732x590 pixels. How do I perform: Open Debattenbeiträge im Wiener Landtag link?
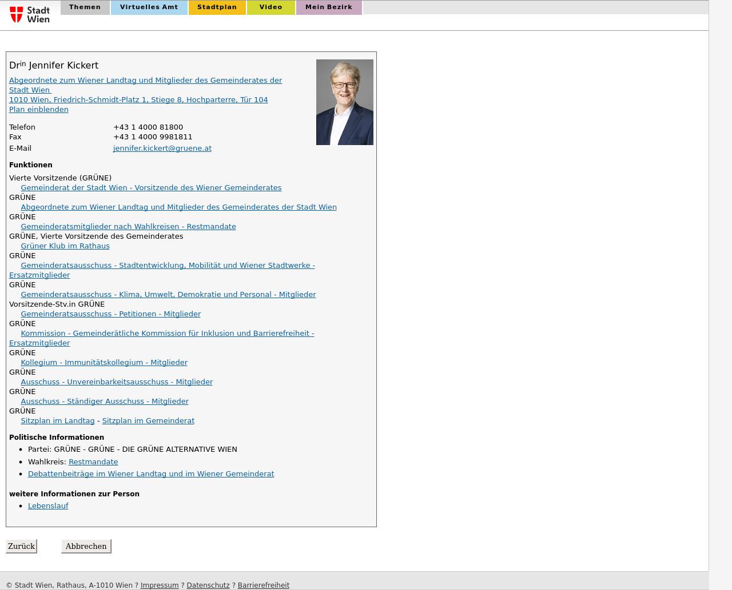pos(150,474)
